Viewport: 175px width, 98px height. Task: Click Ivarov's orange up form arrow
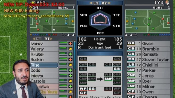[71, 43]
